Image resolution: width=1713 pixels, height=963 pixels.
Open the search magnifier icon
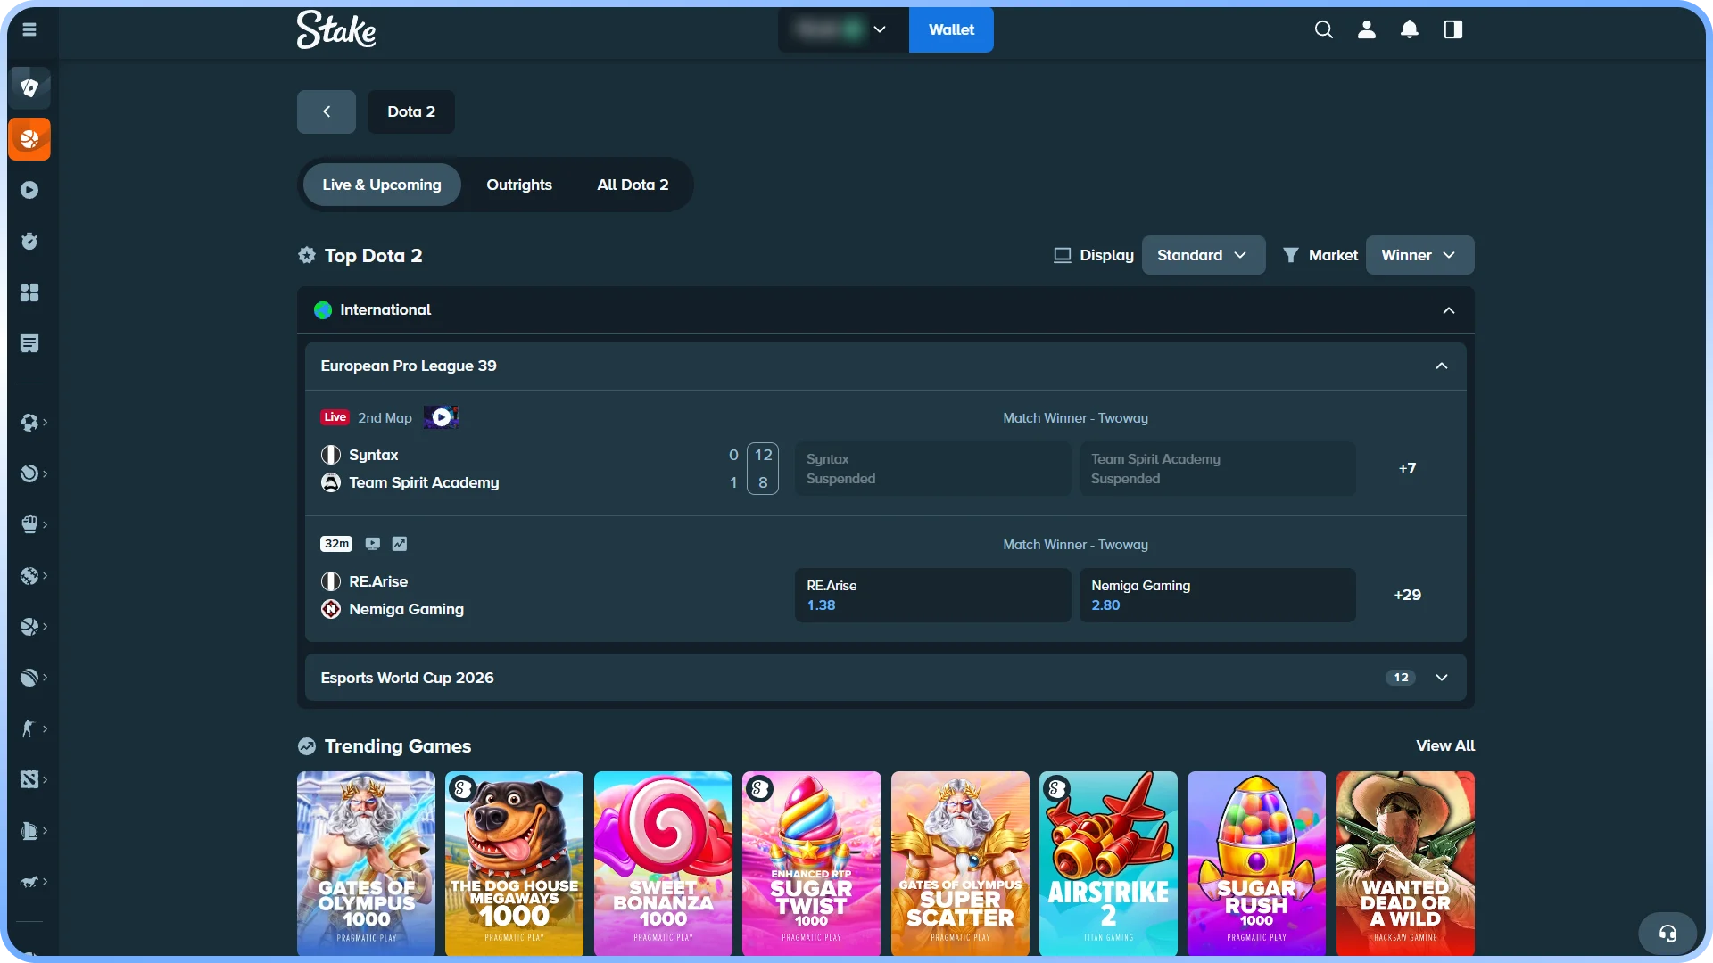coord(1324,29)
